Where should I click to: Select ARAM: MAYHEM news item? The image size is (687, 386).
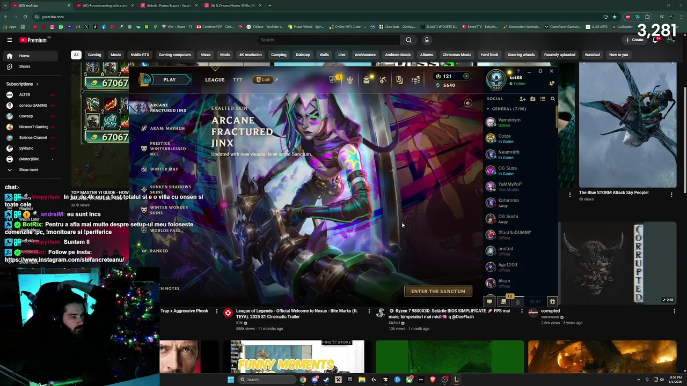pyautogui.click(x=167, y=129)
